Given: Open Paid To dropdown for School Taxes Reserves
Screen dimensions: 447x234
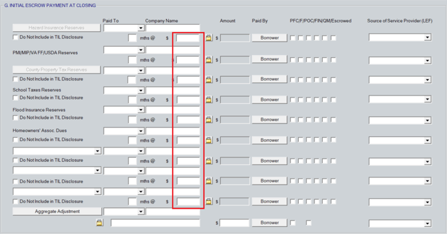Looking at the screenshot, I should 141,90.
